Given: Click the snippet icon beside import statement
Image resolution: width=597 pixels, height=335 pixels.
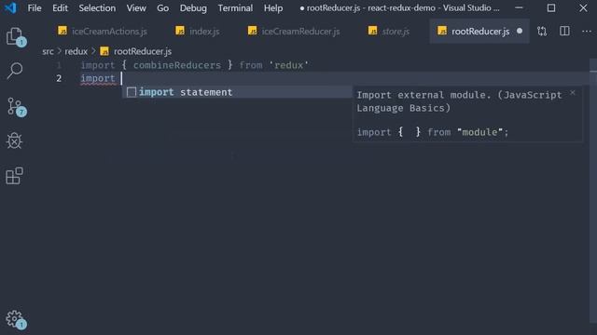Looking at the screenshot, I should pyautogui.click(x=132, y=92).
